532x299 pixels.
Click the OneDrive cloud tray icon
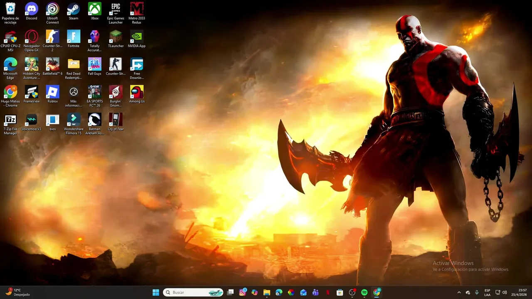click(468, 292)
